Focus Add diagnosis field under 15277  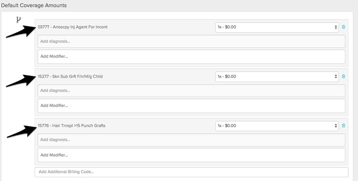[x=191, y=90]
